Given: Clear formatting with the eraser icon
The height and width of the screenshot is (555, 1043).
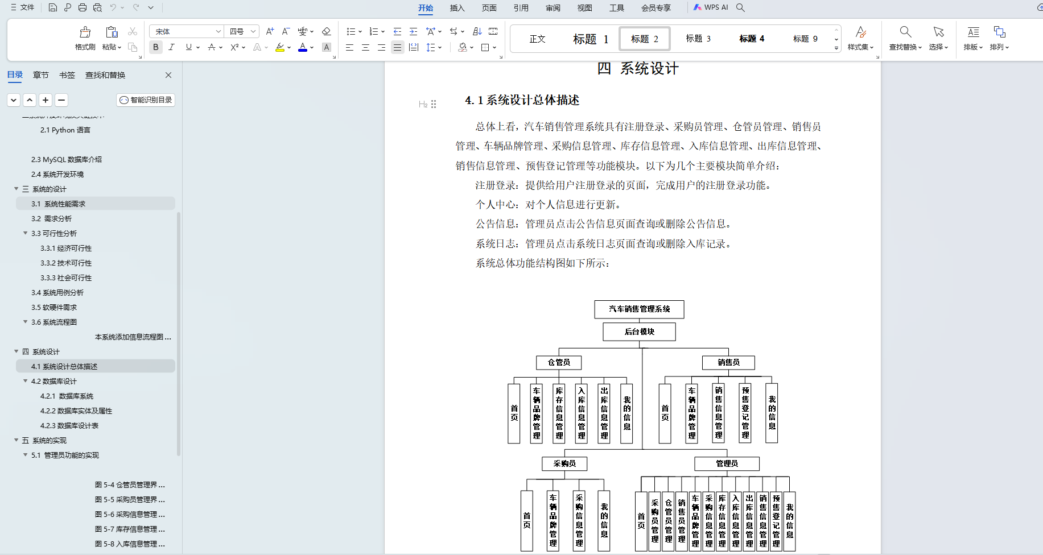Looking at the screenshot, I should coord(327,31).
